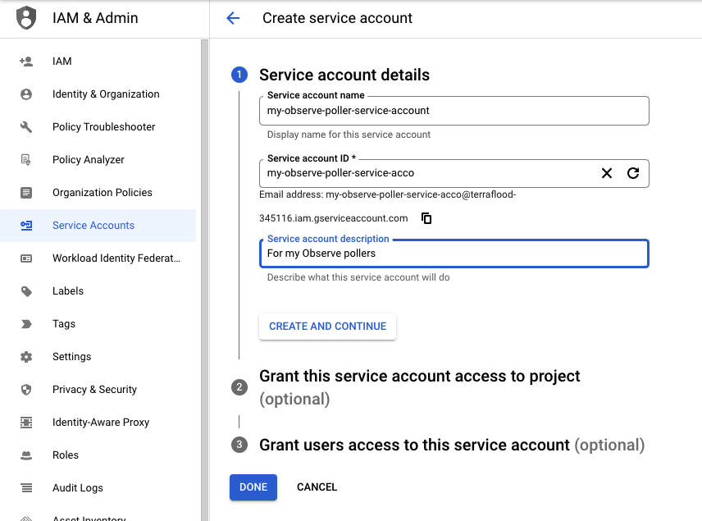Click the Policy Analyzer icon
The height and width of the screenshot is (521, 702).
click(x=26, y=159)
